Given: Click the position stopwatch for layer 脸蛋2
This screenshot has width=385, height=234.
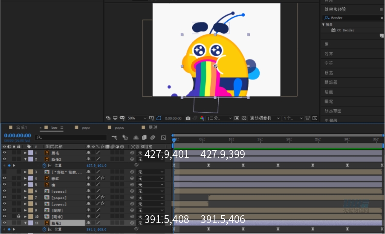Looking at the screenshot, I should click(44, 166).
